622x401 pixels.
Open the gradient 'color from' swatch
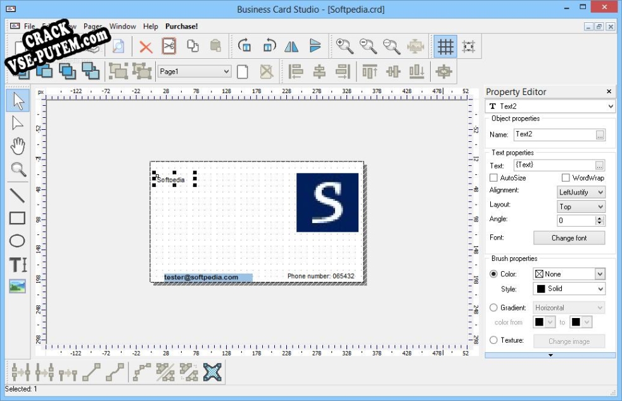[x=544, y=322]
